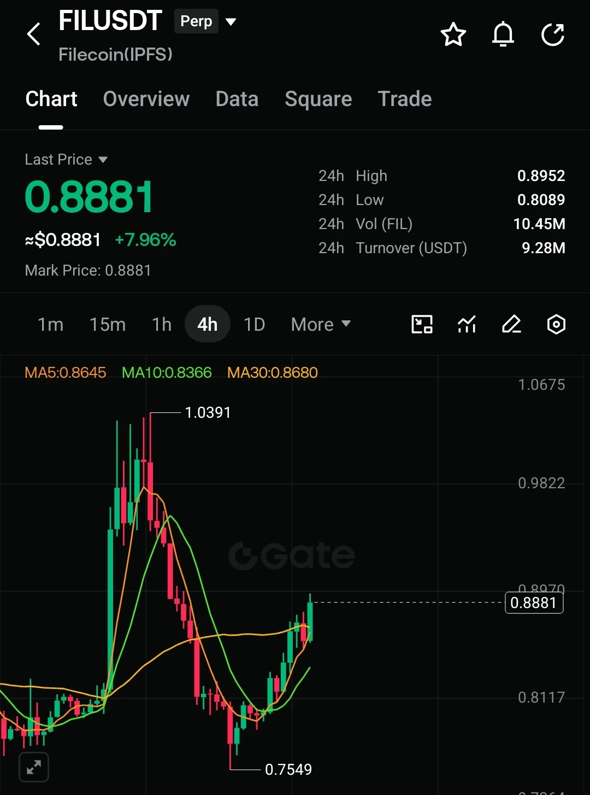This screenshot has width=590, height=795.
Task: Tap the 24h High value 0.8952
Action: (541, 176)
